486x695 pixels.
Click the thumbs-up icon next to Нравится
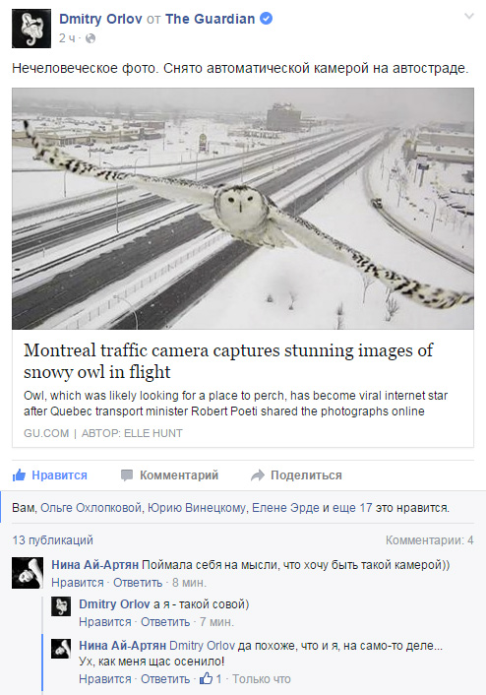19,475
